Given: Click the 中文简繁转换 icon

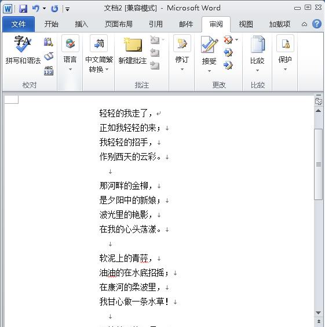Looking at the screenshot, I should pos(98,43).
